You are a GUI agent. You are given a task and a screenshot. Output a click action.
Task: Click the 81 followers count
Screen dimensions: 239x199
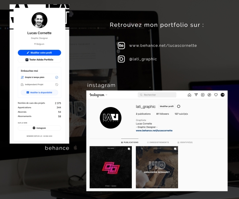tap(163, 114)
